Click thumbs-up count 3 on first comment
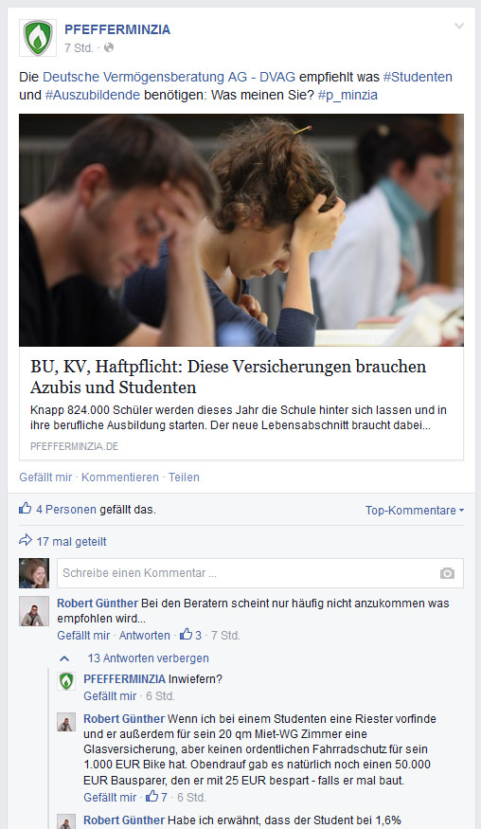Viewport: 481px width, 829px height. click(191, 635)
